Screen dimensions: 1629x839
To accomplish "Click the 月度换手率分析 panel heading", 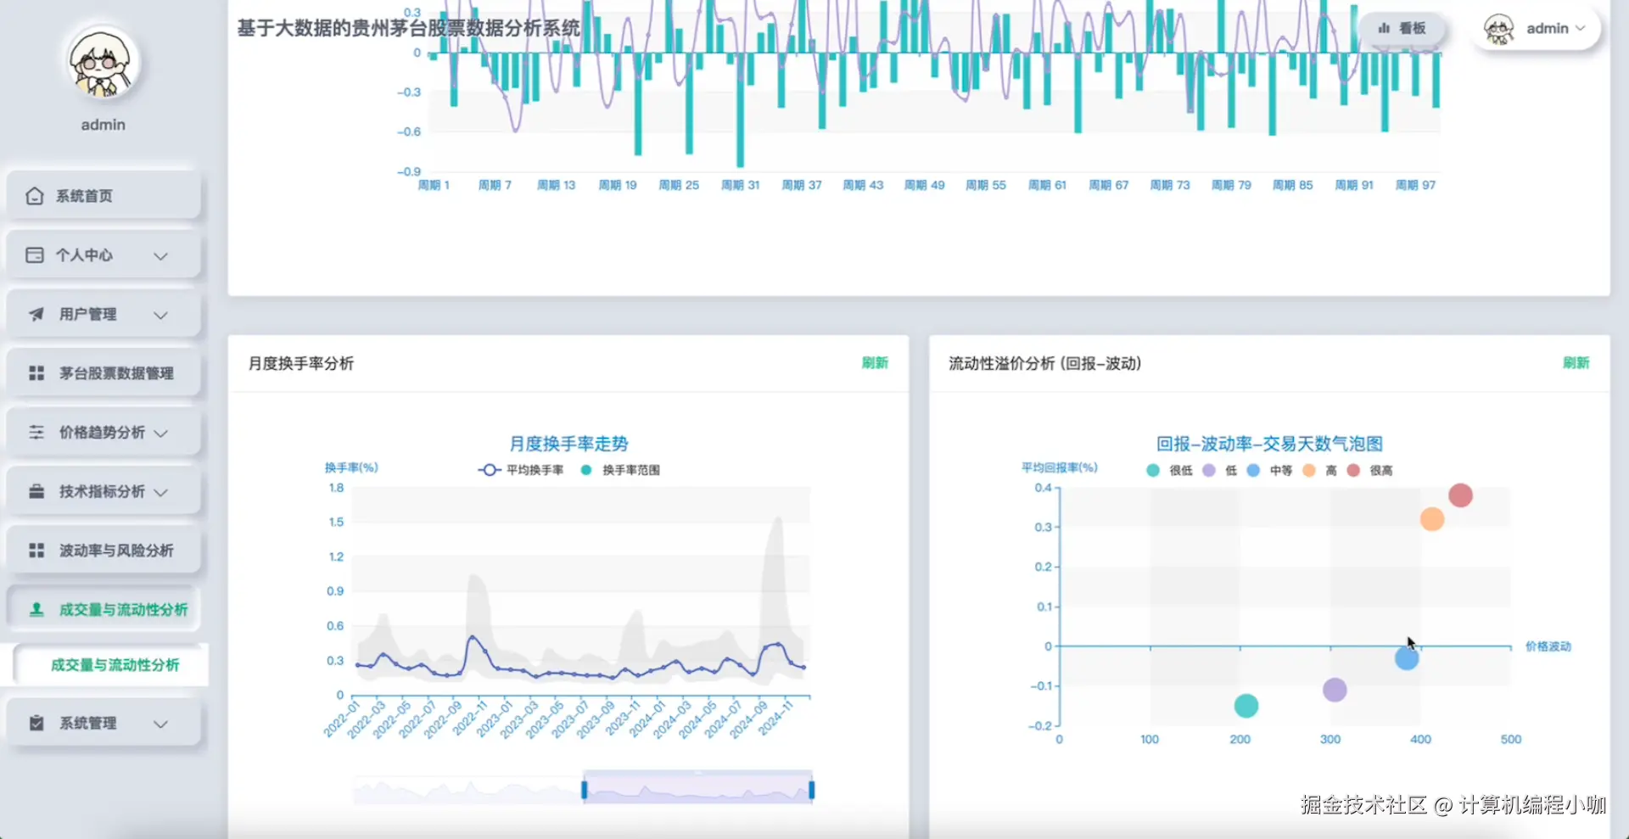I will coord(301,363).
